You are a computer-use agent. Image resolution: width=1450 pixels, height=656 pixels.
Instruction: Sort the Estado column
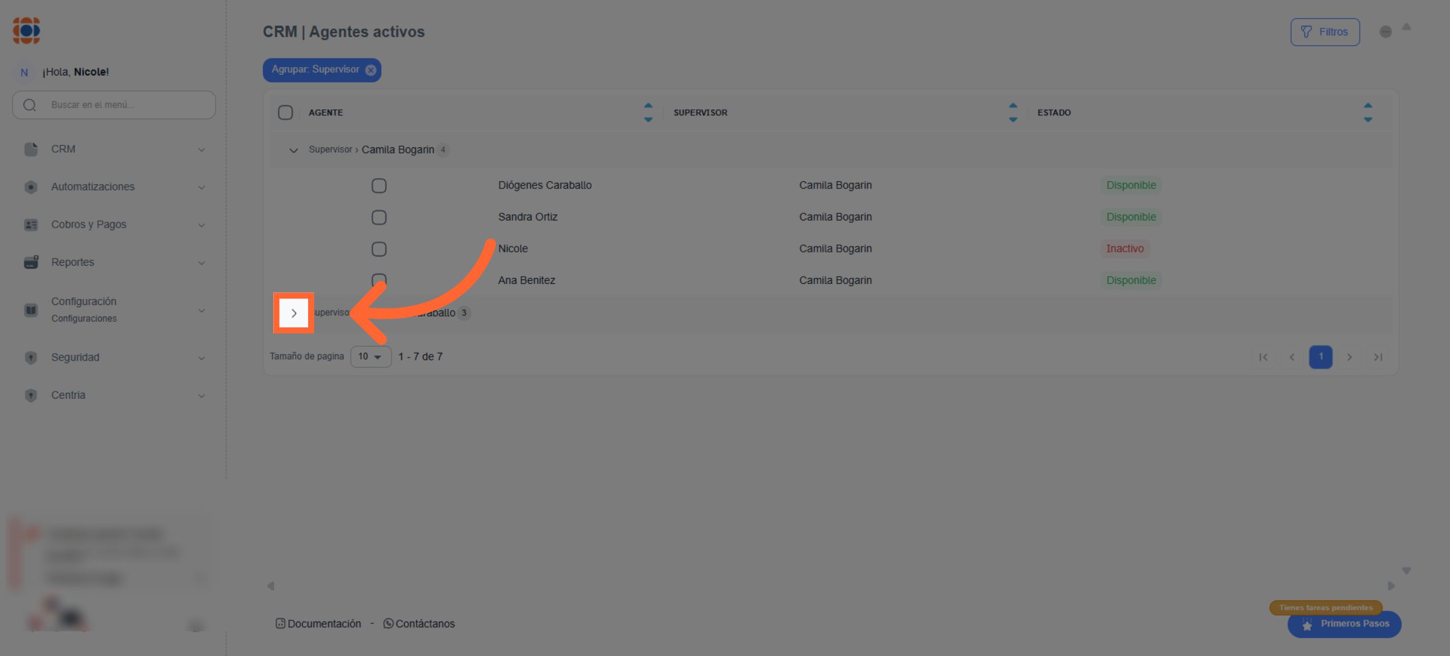1367,112
